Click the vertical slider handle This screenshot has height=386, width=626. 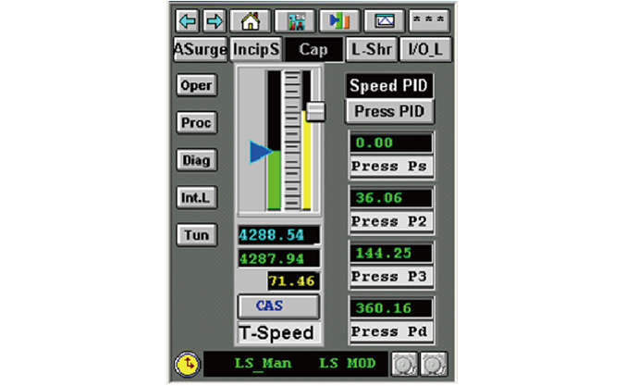(x=316, y=110)
